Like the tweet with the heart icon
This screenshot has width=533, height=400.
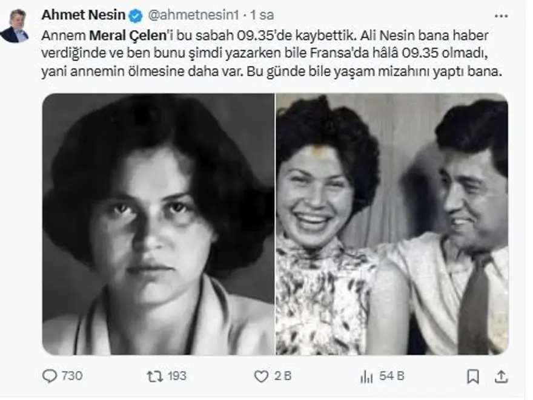261,376
